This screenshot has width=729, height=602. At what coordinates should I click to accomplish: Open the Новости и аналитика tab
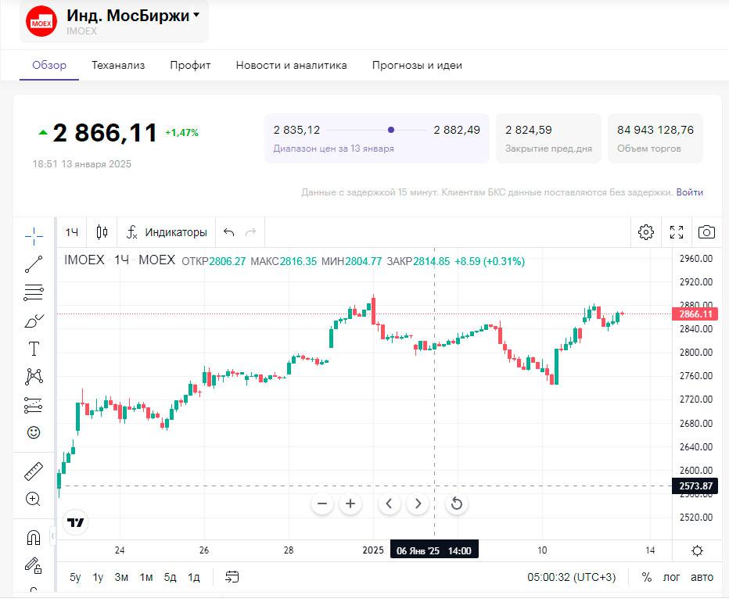(291, 66)
